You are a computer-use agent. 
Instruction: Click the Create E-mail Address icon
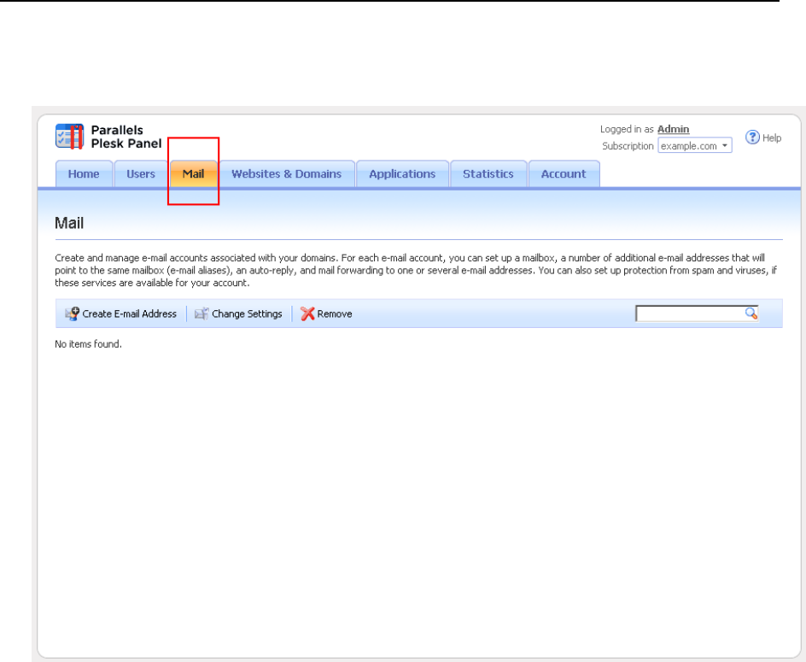(x=72, y=313)
